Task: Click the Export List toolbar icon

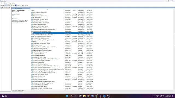Action: click(13, 5)
